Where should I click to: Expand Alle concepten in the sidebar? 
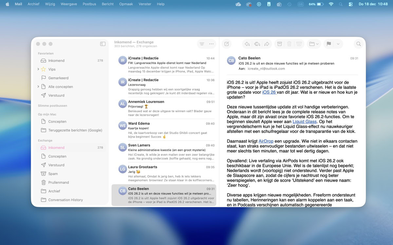pos(38,87)
